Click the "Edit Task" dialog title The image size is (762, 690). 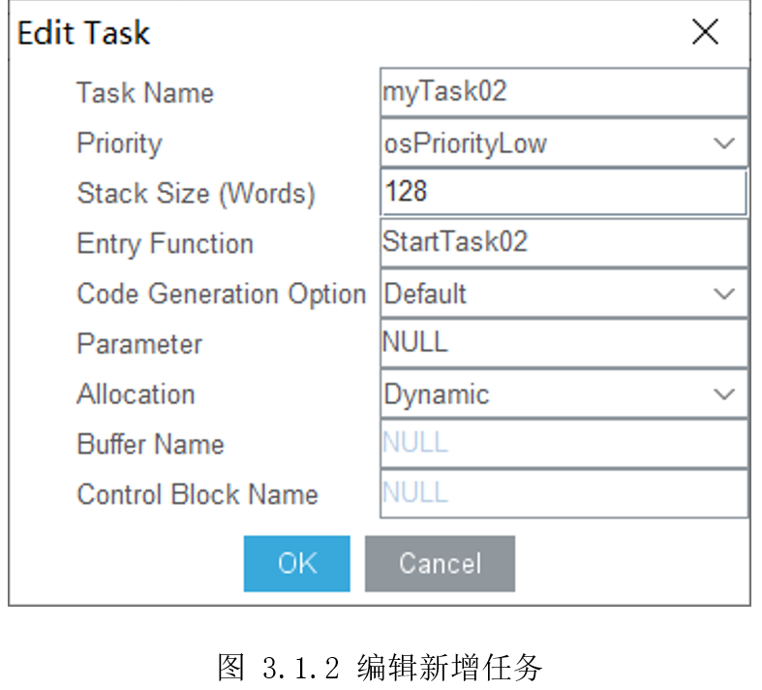(83, 33)
